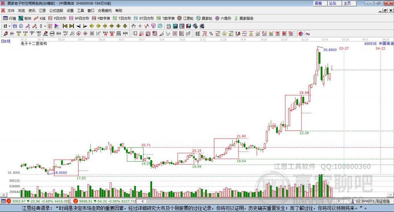
Task: Click the floppy disk save icon
Action: click(x=189, y=26)
